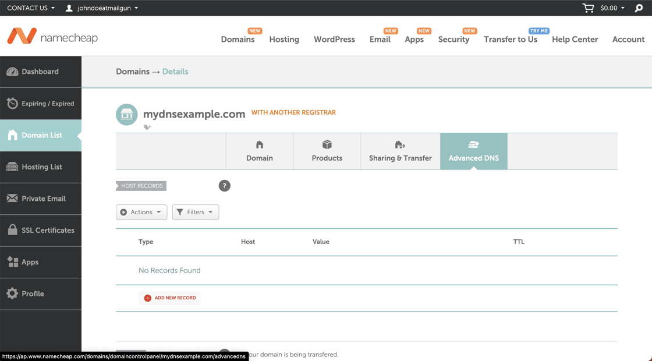Image resolution: width=652 pixels, height=361 pixels.
Task: Click the No Records Found text
Action: pos(169,270)
